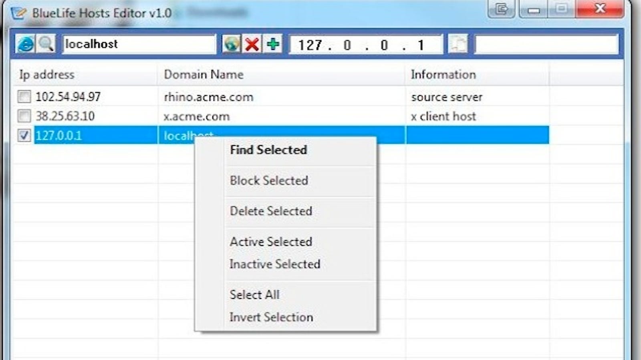Click the empty information input field

click(x=546, y=44)
